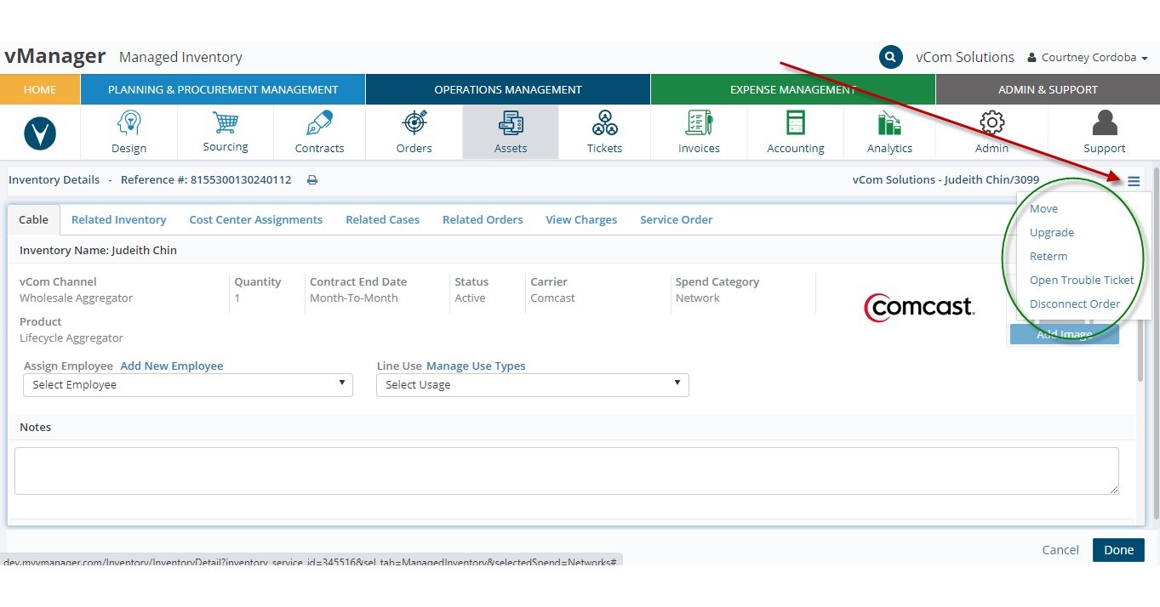Open the hamburger actions menu
This screenshot has width=1160, height=607.
[x=1134, y=180]
